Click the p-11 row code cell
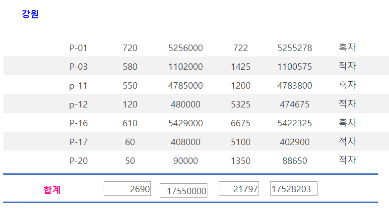Screen dimensions: 389x209 coord(78,86)
